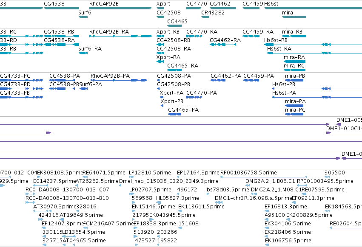Select protein CG4733-PD label

pyautogui.click(x=15, y=84)
